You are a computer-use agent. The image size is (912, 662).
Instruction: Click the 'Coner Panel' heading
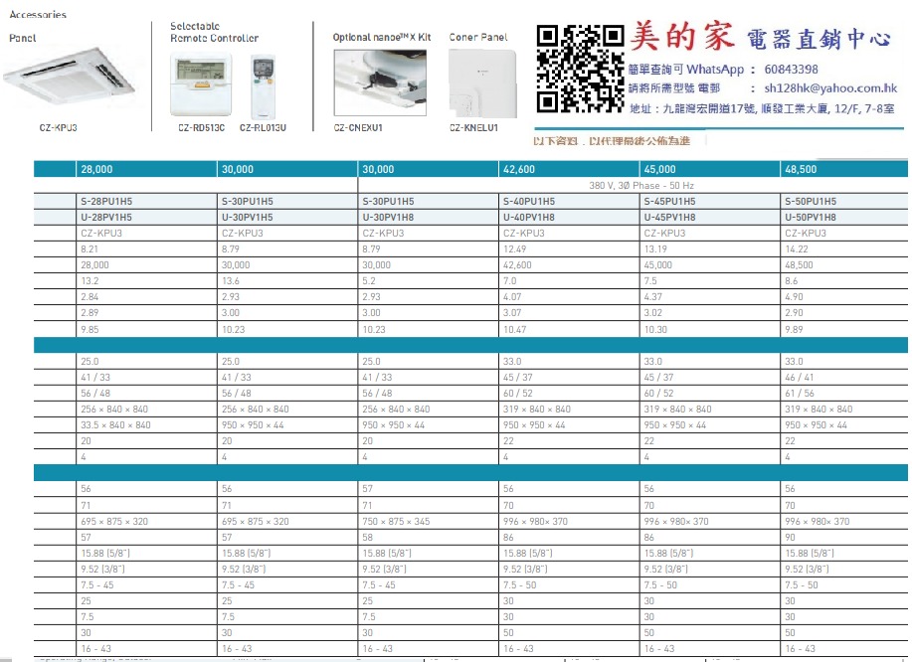[x=478, y=37]
